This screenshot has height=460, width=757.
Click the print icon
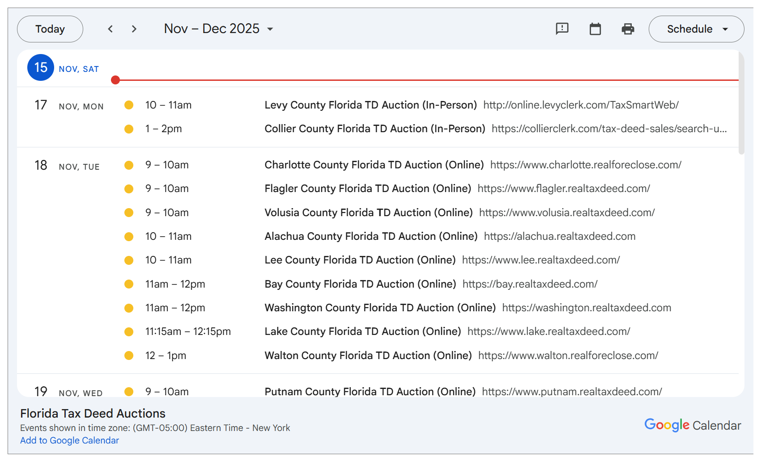click(x=628, y=29)
